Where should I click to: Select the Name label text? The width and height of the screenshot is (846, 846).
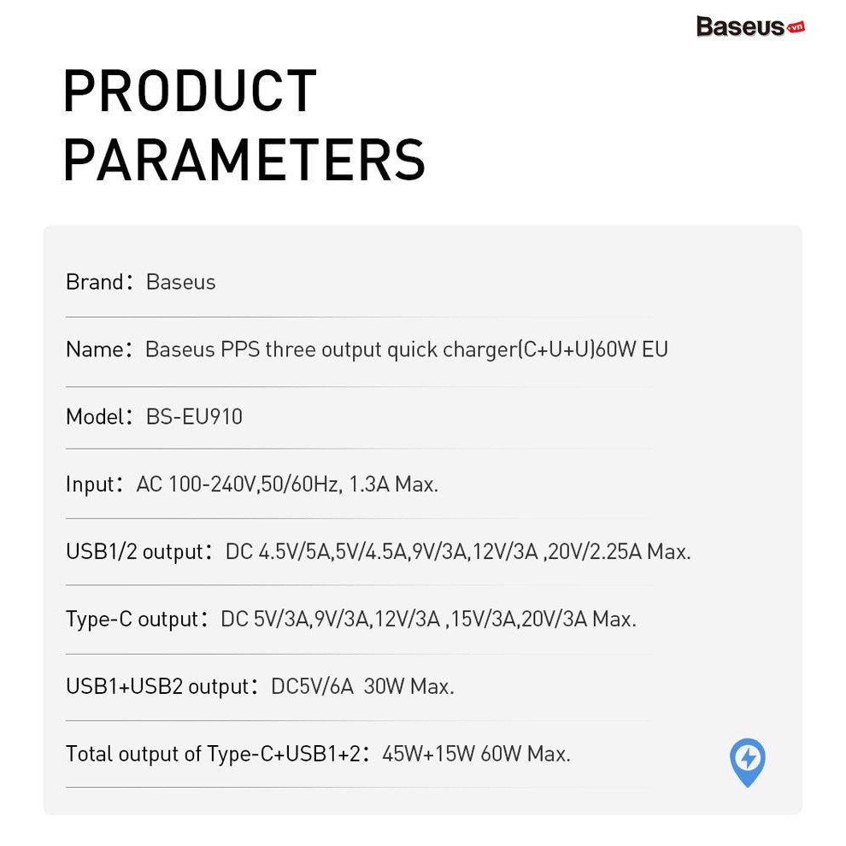coord(95,350)
